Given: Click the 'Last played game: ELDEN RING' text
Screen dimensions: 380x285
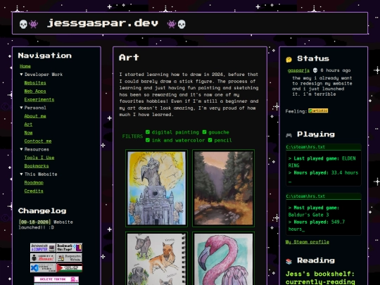Looking at the screenshot, I should 322,162.
